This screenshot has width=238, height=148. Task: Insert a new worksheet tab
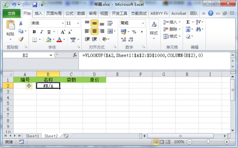[66, 136]
